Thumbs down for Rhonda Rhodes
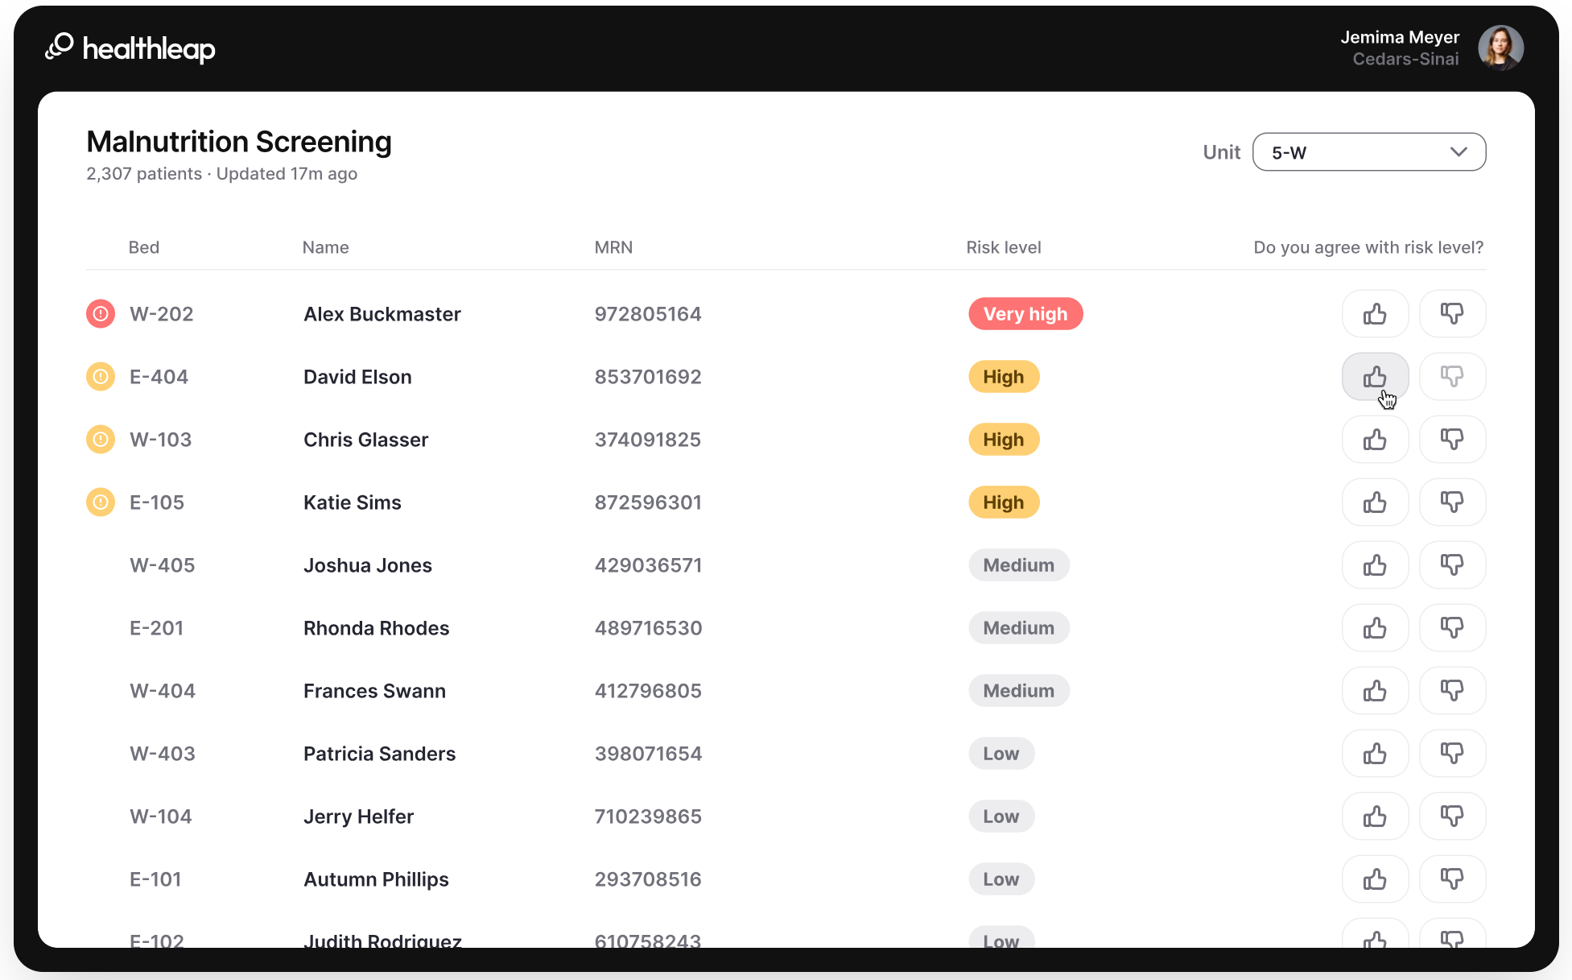1572x980 pixels. coord(1452,627)
